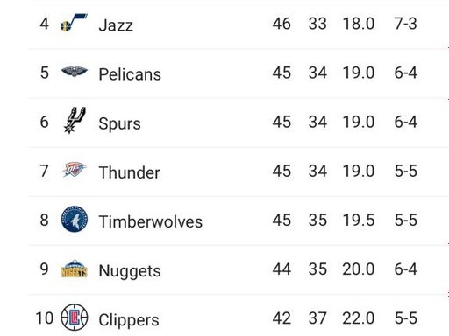Open the Thunder OKC logo
Viewport: 449px width, 336px height.
75,170
